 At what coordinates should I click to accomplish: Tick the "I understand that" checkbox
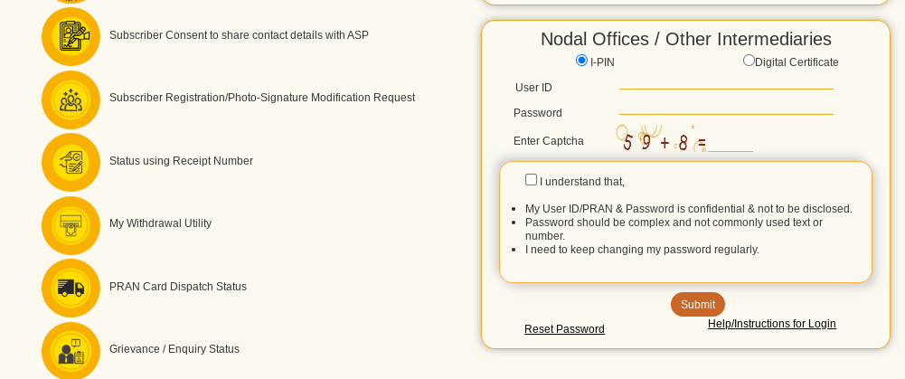click(x=532, y=180)
